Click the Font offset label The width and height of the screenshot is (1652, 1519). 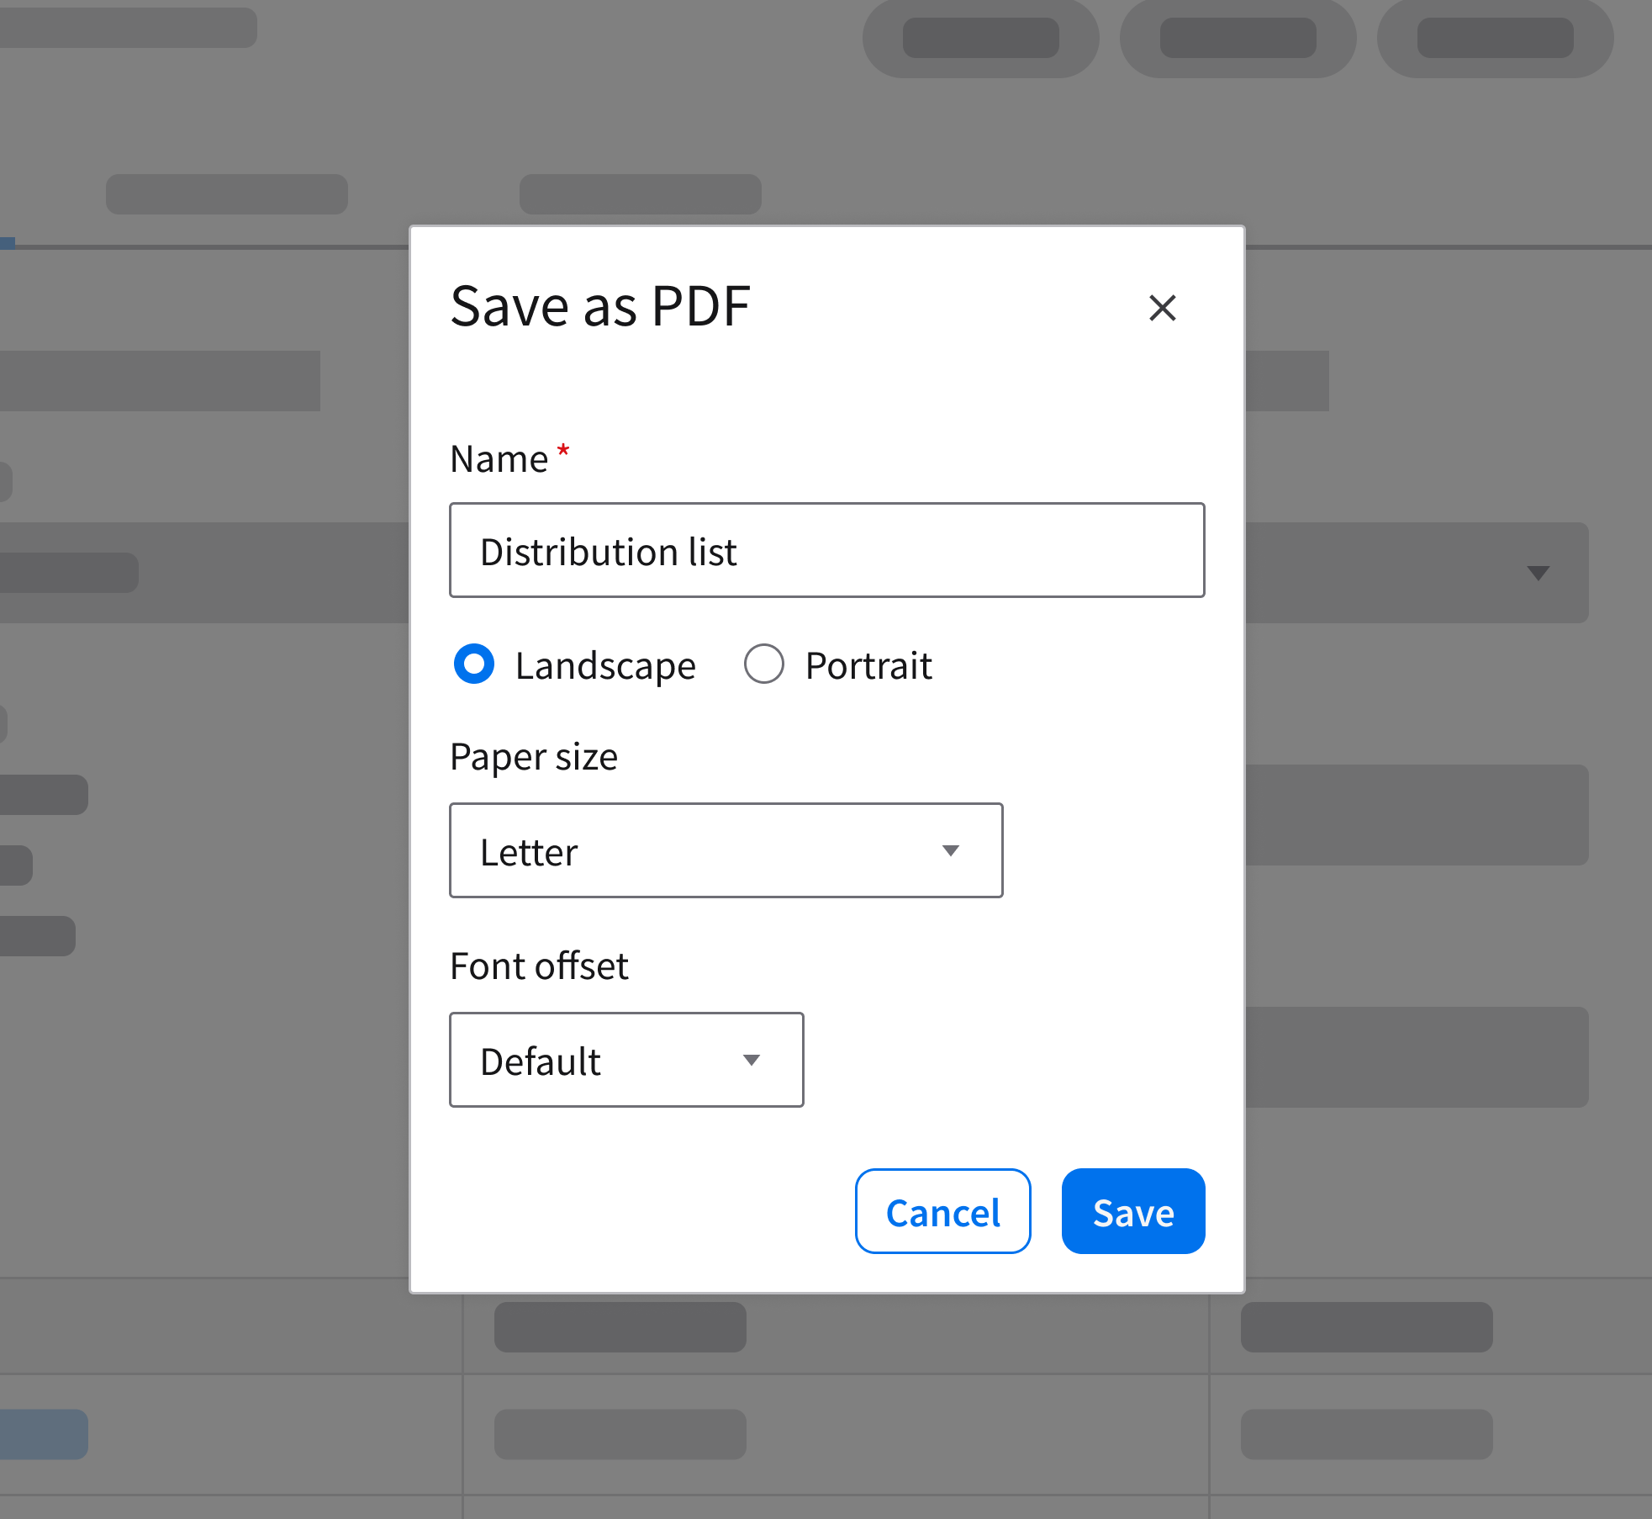pyautogui.click(x=539, y=966)
